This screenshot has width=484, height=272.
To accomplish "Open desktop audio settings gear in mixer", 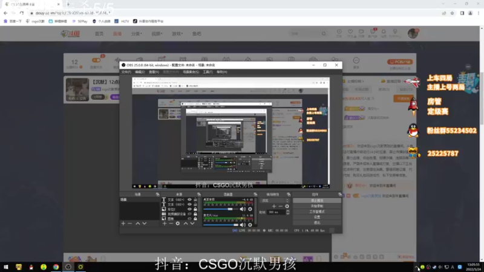I will 250,209.
